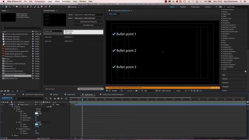Switch to the Standard workspace
The height and width of the screenshot is (140, 249).
183,7
